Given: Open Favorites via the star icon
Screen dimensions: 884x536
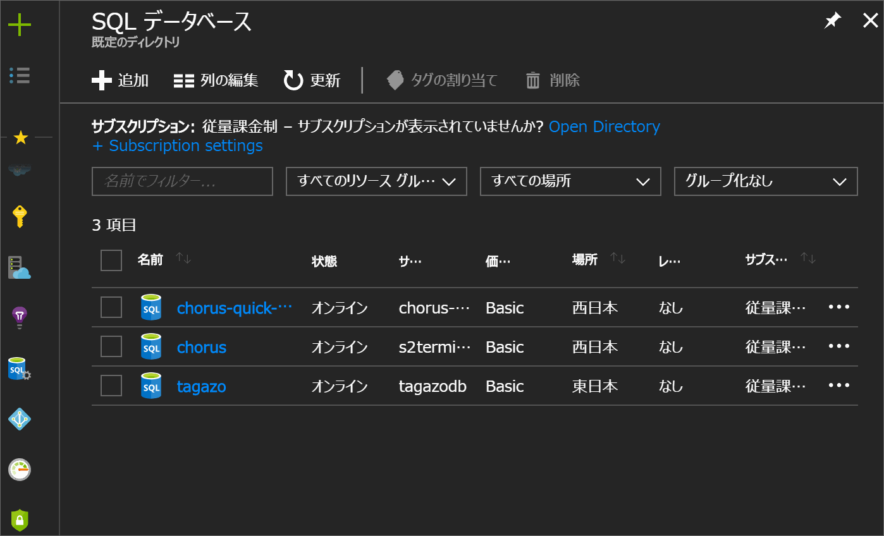Looking at the screenshot, I should (20, 135).
